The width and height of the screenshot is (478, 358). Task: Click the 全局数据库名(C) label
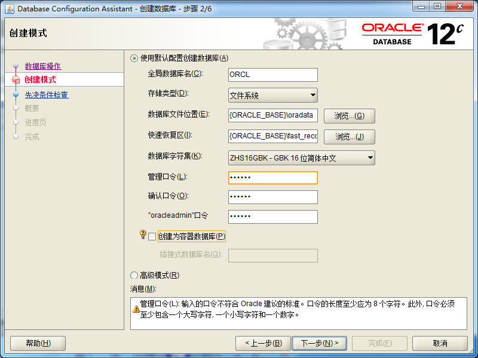click(x=175, y=73)
